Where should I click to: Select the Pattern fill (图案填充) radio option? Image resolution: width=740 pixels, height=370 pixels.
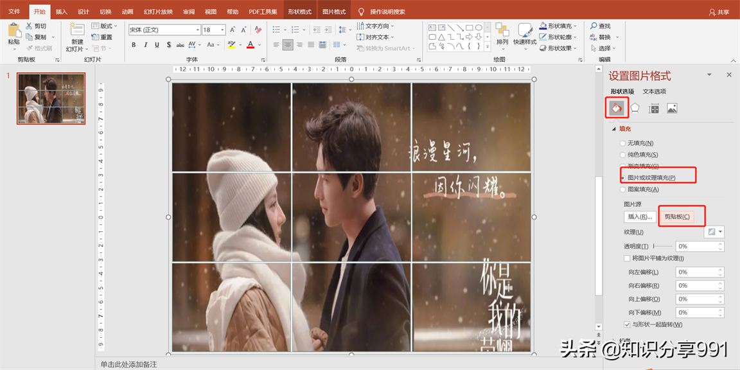622,189
